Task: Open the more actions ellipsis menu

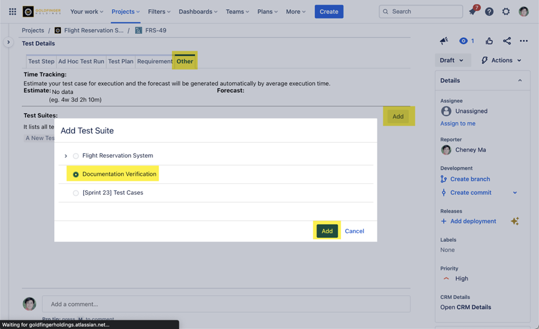Action: (524, 41)
